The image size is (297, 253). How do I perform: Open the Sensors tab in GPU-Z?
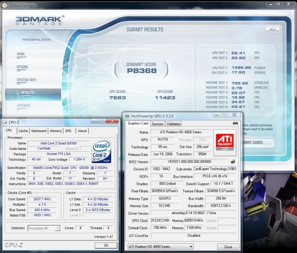click(158, 124)
